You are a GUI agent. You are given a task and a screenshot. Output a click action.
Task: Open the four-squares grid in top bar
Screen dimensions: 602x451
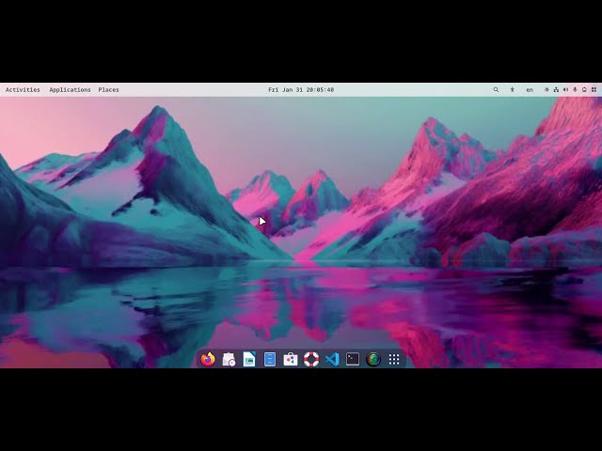(x=594, y=90)
